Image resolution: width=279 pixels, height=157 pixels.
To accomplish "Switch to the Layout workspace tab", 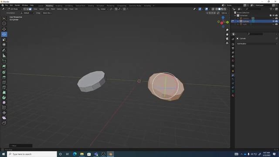I will click(41, 6).
